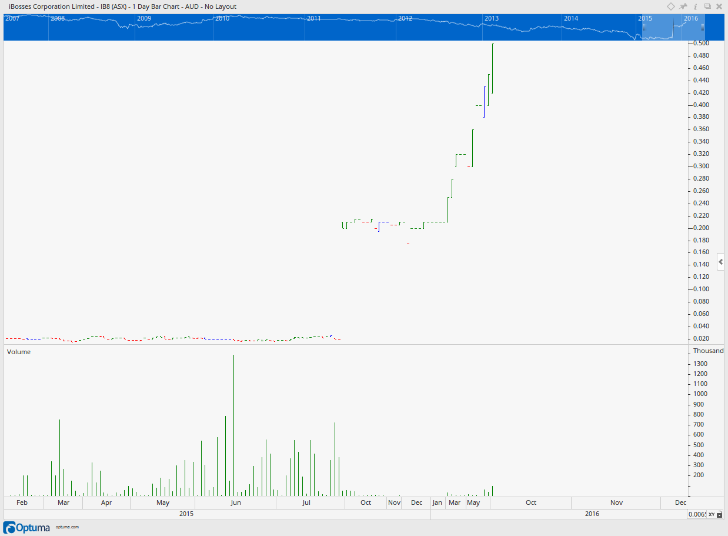
Task: Click the diamond icon in the title bar
Action: (x=671, y=6)
